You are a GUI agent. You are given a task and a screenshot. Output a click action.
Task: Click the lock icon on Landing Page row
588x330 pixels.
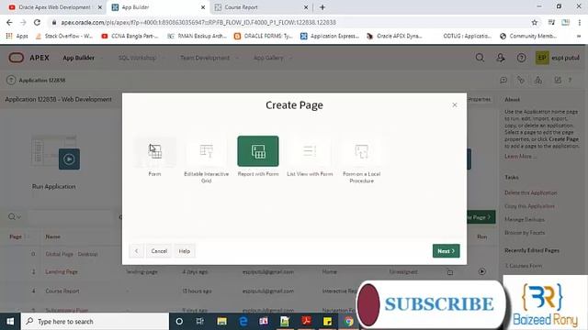click(x=450, y=272)
